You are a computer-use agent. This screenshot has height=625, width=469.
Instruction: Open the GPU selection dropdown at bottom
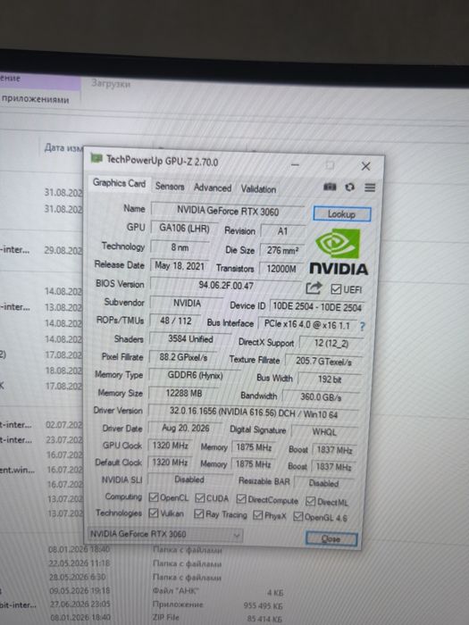pos(165,534)
